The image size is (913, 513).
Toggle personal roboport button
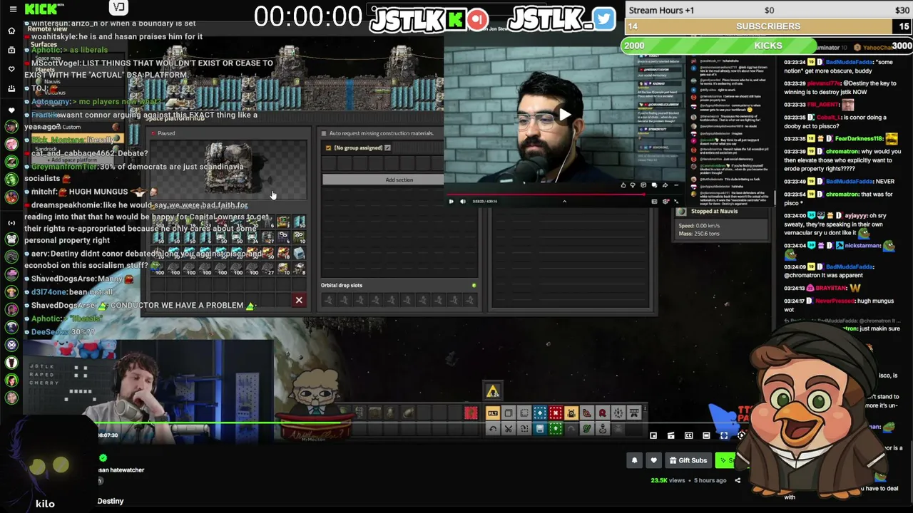coord(571,413)
